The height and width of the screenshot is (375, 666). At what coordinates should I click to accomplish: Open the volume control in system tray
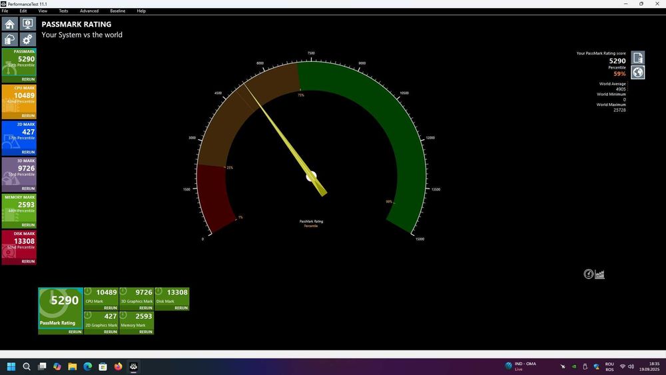point(631,366)
